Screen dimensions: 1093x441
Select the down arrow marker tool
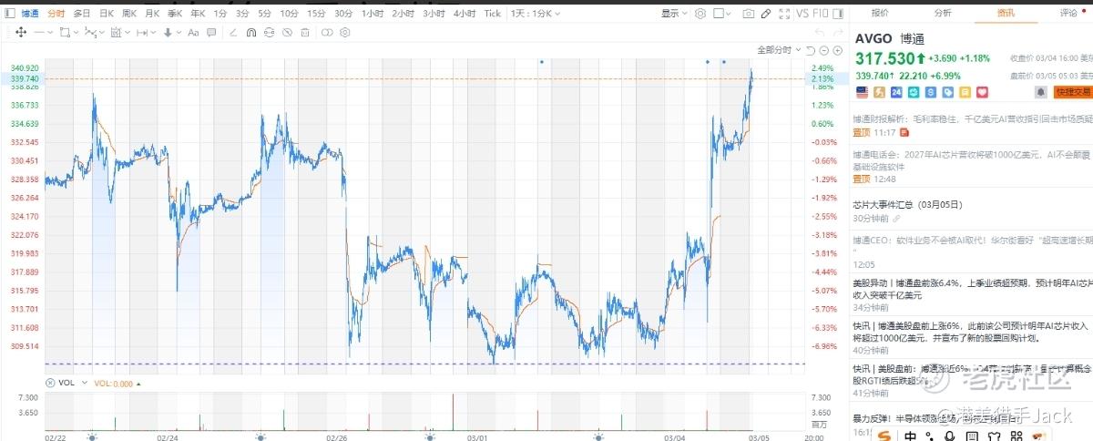[x=168, y=32]
